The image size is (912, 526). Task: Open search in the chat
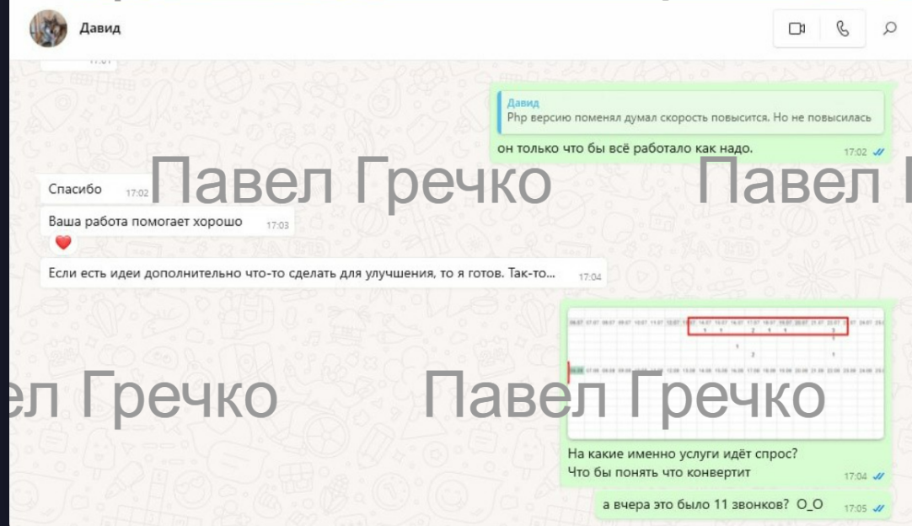click(890, 28)
